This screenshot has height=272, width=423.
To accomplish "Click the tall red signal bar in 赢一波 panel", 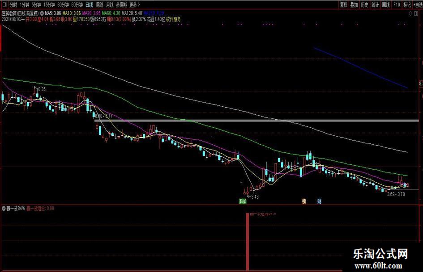I will coord(248,242).
